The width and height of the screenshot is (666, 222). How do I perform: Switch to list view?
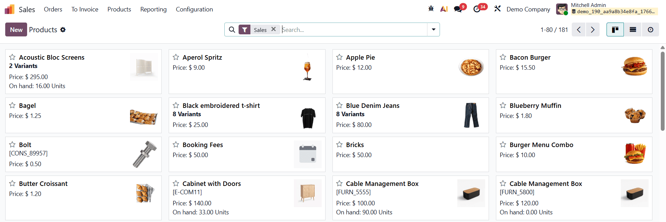(632, 29)
